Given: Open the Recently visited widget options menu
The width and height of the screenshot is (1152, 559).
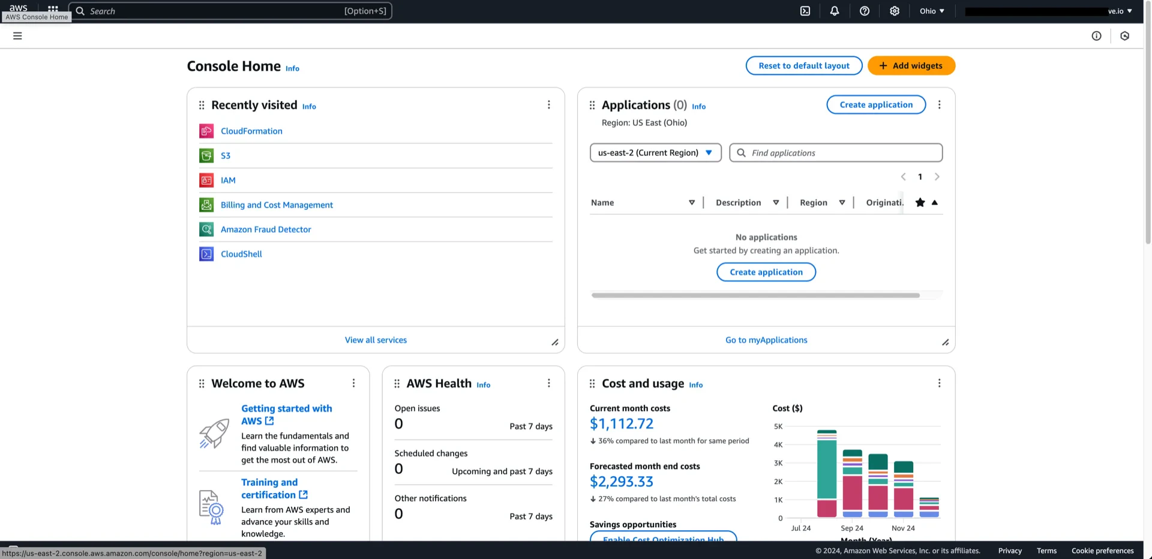Looking at the screenshot, I should tap(548, 105).
